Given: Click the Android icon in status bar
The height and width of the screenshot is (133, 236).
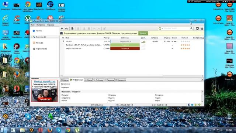Looking at the screenshot, I should [196, 105].
